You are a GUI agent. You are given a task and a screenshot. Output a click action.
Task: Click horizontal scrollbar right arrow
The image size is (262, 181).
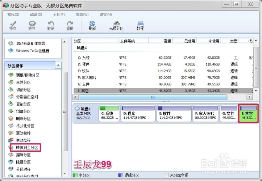pyautogui.click(x=249, y=97)
